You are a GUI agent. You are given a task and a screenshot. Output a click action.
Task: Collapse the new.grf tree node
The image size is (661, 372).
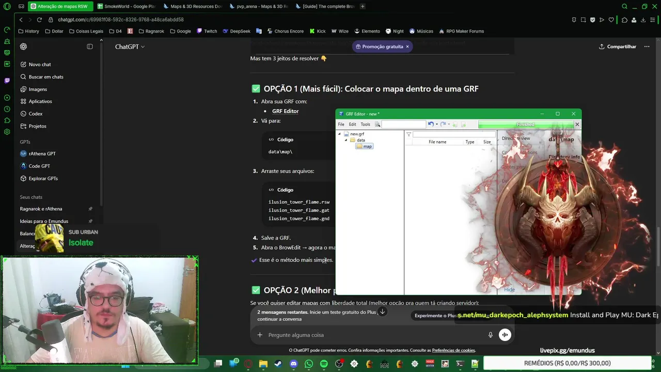[x=339, y=134]
